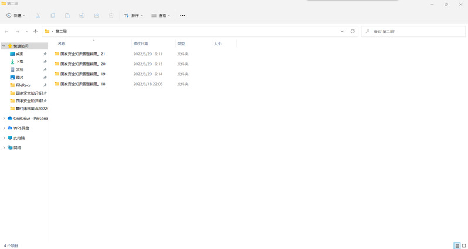Click the Rename icon in toolbar

pyautogui.click(x=82, y=15)
